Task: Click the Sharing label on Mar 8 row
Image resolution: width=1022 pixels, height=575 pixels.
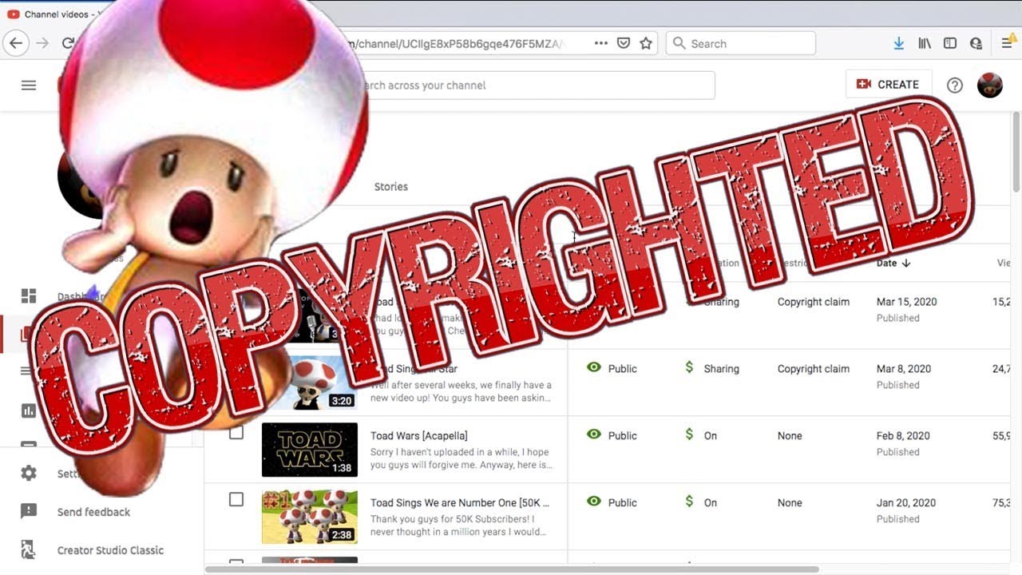Action: tap(722, 369)
